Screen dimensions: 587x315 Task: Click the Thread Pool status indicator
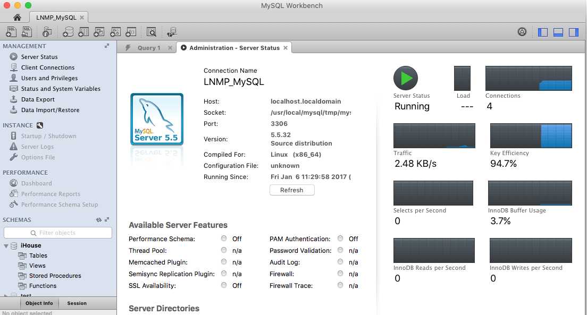pyautogui.click(x=224, y=250)
